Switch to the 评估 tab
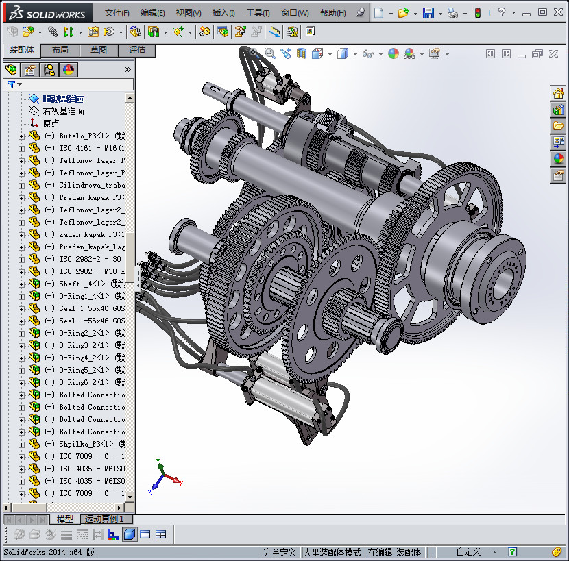The width and height of the screenshot is (569, 561). click(x=137, y=50)
